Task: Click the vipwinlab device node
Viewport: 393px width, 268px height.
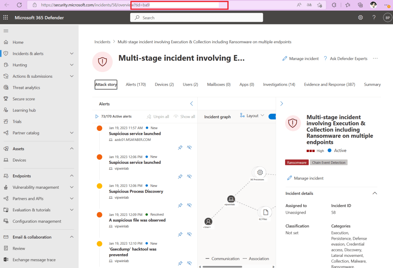Action: coord(231,199)
